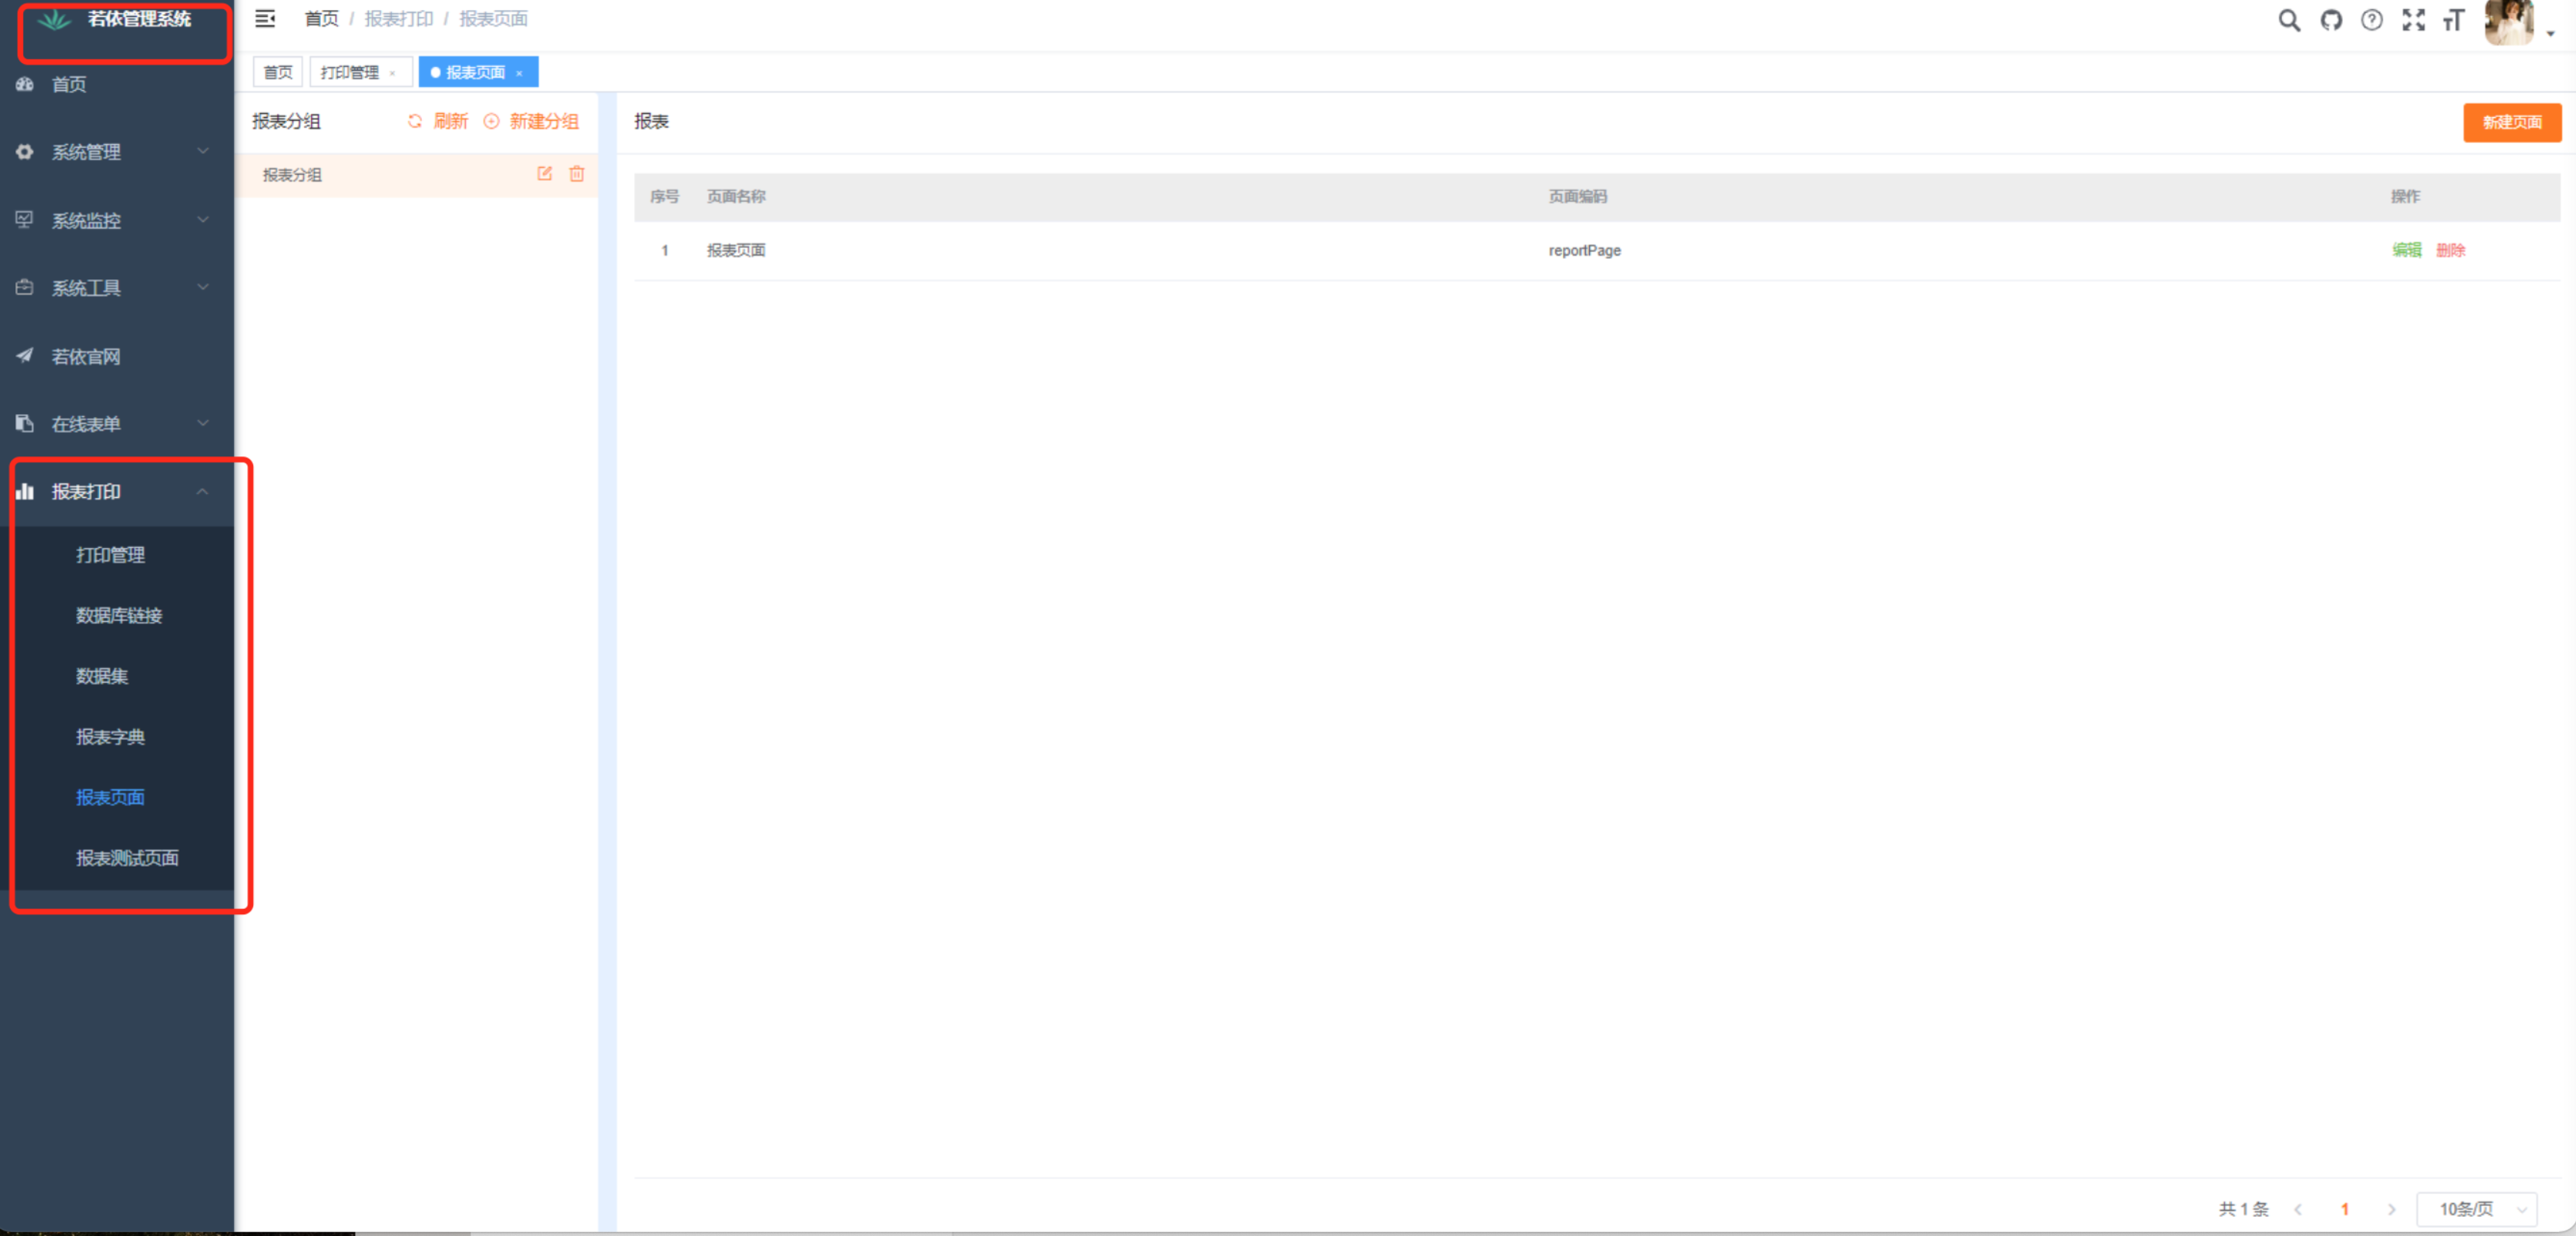Image resolution: width=2576 pixels, height=1236 pixels.
Task: Collapse sidebar with hamburger toggle
Action: [265, 19]
